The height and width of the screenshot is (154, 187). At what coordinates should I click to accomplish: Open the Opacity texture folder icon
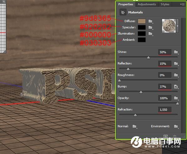pos(176,98)
